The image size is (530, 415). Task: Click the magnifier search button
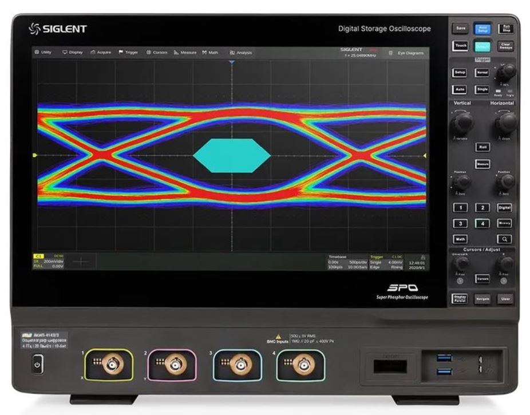point(504,239)
